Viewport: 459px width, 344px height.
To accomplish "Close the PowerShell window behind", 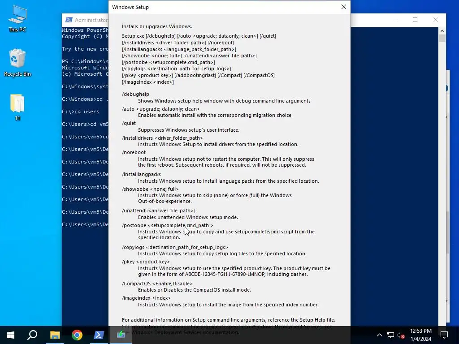I will coord(436,20).
